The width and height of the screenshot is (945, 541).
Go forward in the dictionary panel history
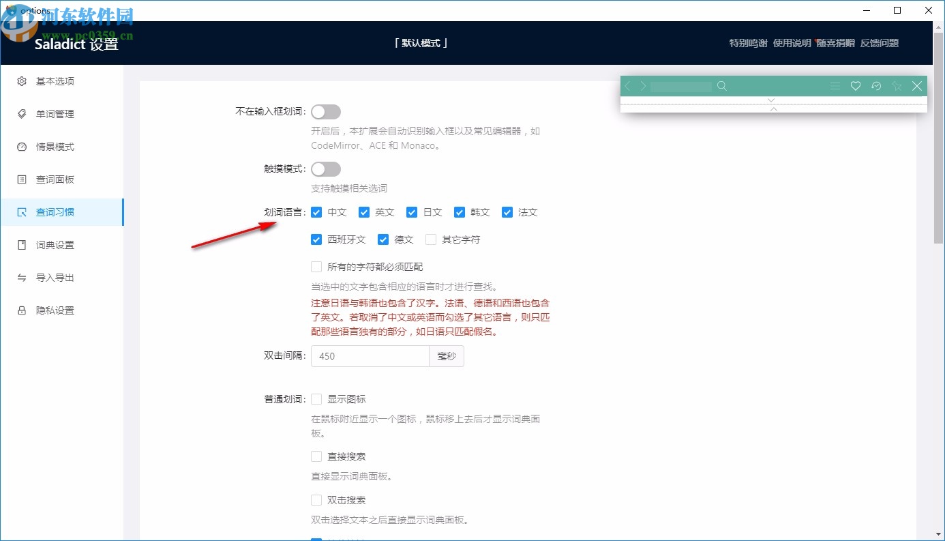click(642, 86)
